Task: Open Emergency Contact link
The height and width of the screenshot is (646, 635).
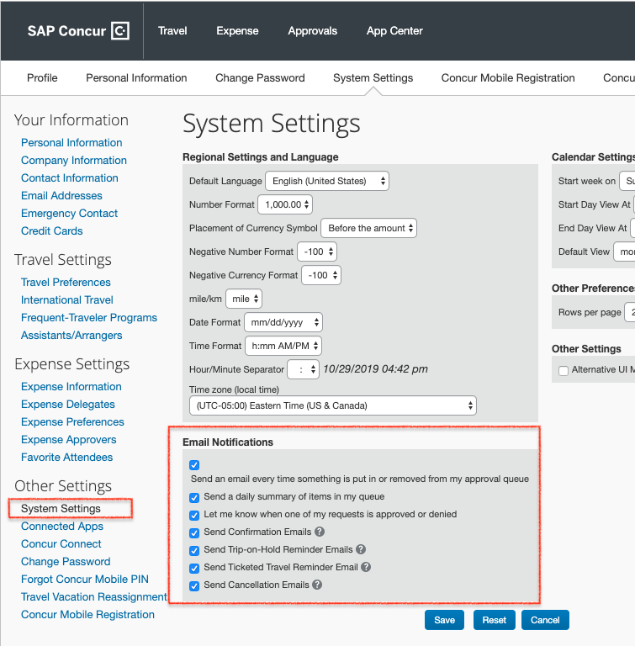Action: coord(69,214)
